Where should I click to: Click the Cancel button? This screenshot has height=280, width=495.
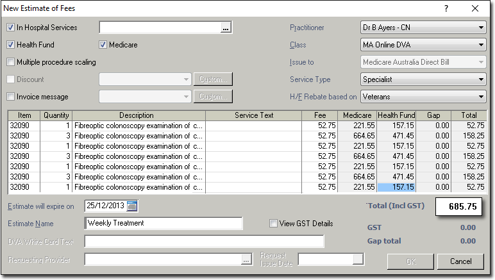(x=460, y=261)
